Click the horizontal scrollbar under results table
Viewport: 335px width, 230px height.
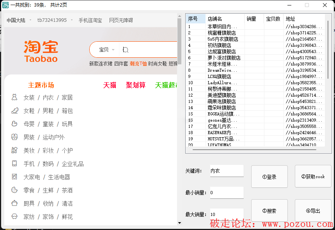[254, 150]
